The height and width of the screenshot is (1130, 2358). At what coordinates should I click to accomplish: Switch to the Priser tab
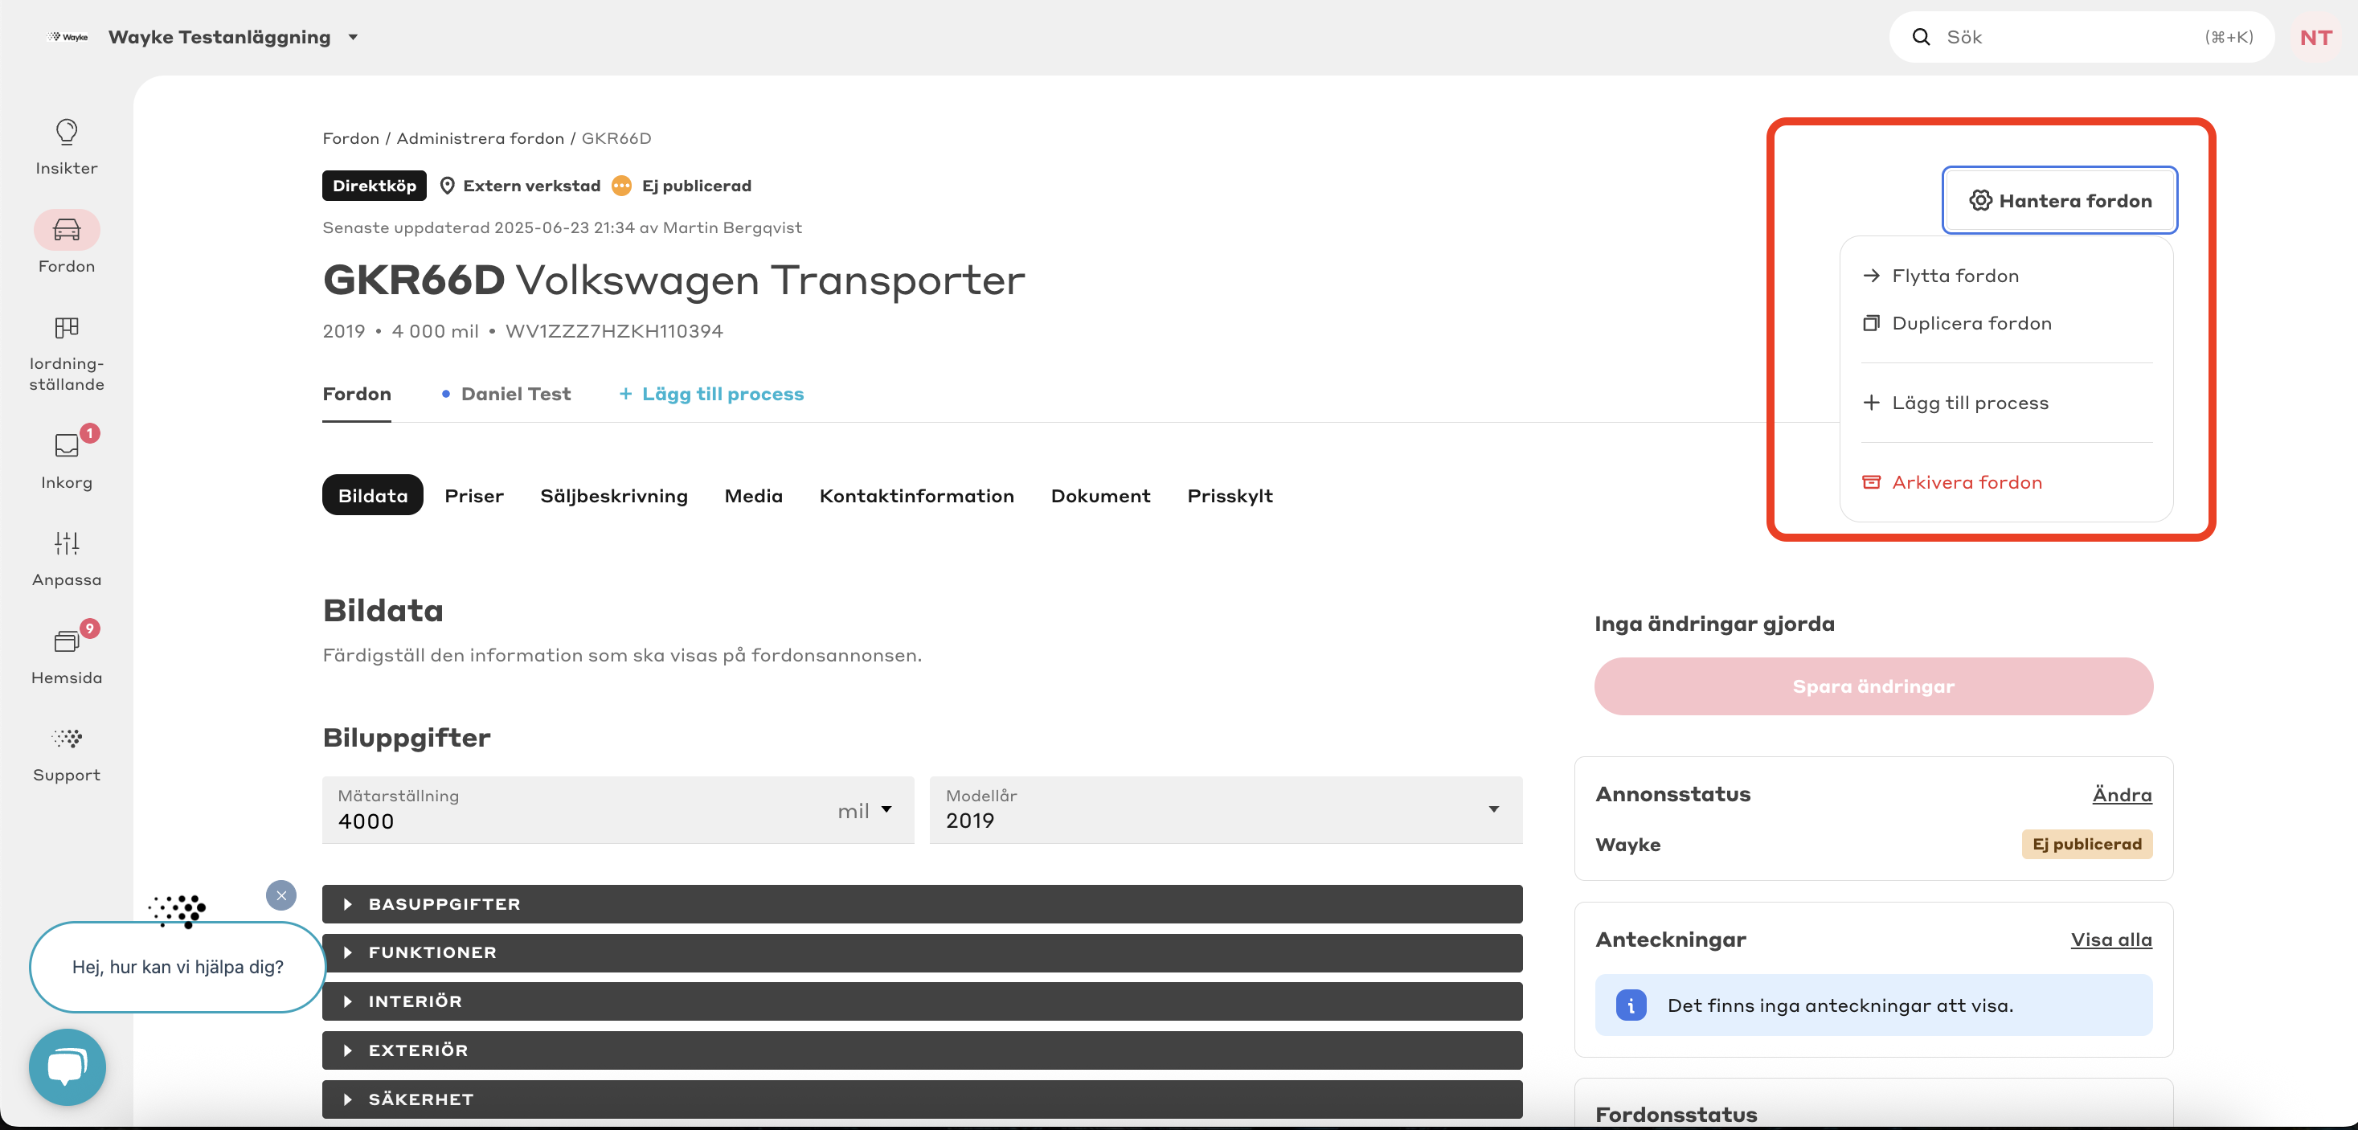pyautogui.click(x=474, y=495)
